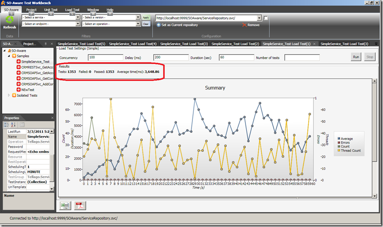Viewport: 383px width, 227px height.
Task: Close the Properties panel
Action: (52, 118)
